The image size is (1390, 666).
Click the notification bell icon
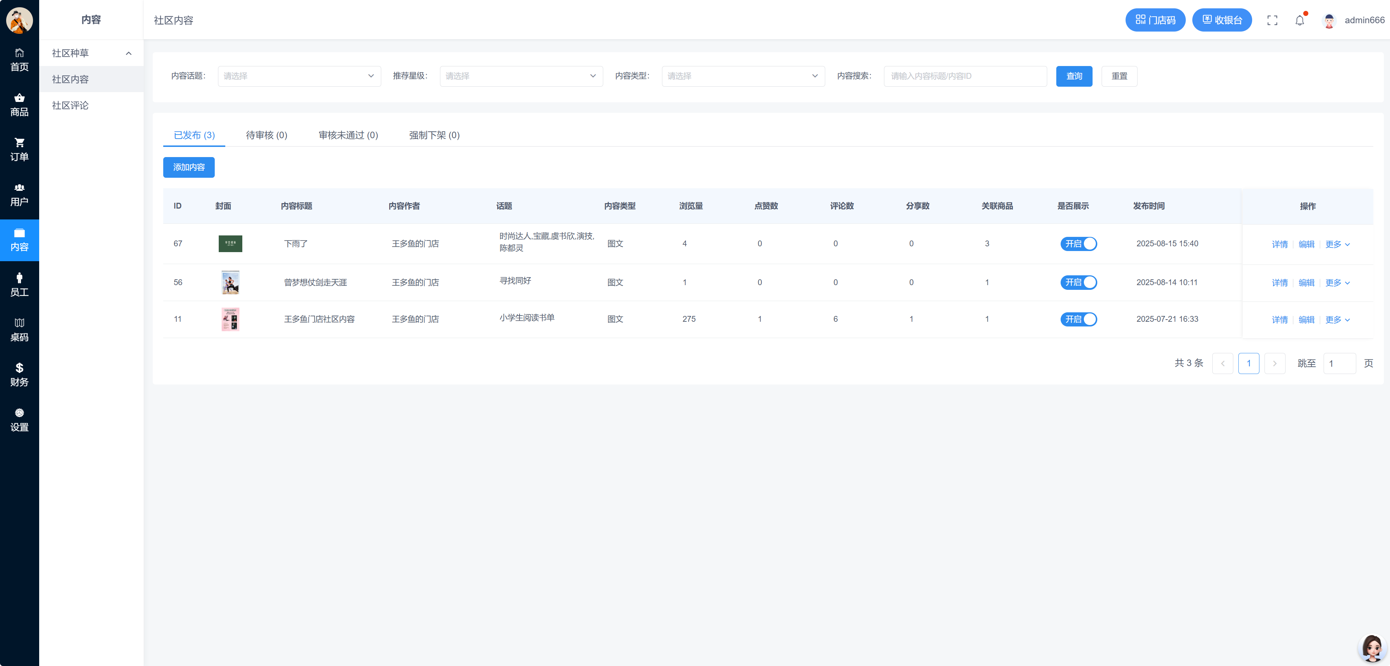(1299, 21)
